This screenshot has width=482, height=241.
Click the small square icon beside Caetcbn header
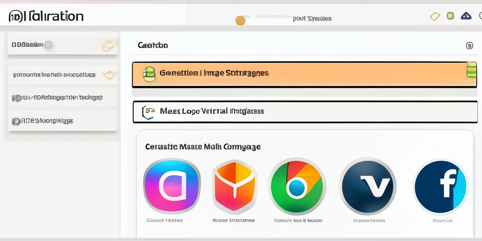469,46
